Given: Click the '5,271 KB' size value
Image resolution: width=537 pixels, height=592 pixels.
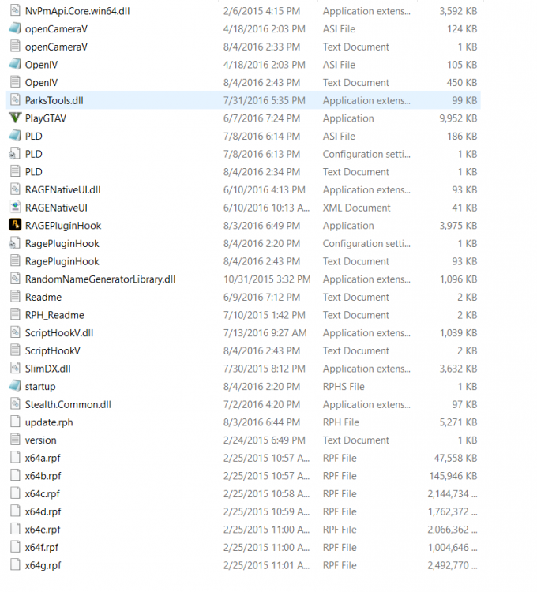Looking at the screenshot, I should tap(458, 422).
